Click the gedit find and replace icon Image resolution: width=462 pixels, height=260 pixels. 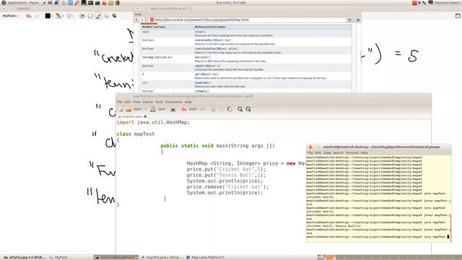[248, 109]
